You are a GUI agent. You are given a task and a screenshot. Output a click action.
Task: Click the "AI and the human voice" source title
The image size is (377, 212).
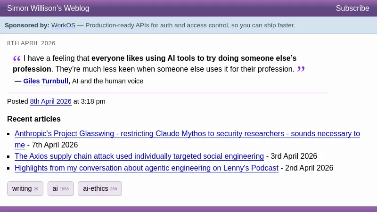(107, 81)
